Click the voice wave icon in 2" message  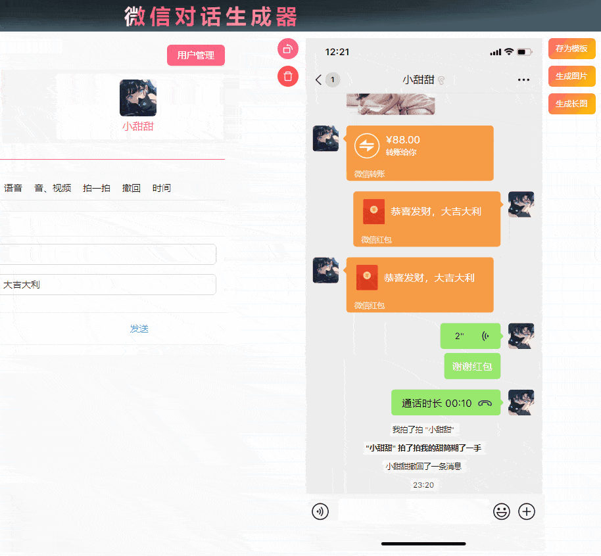coord(485,336)
